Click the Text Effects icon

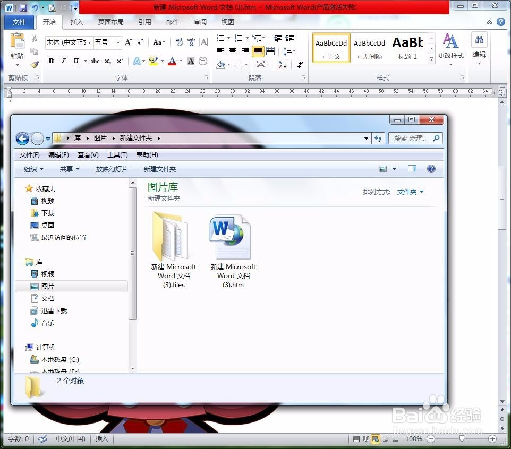(137, 61)
